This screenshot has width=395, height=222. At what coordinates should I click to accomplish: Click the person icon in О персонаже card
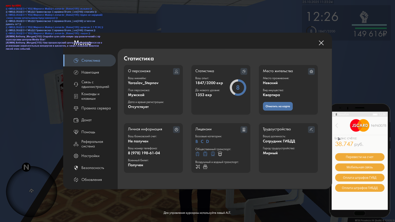177,72
